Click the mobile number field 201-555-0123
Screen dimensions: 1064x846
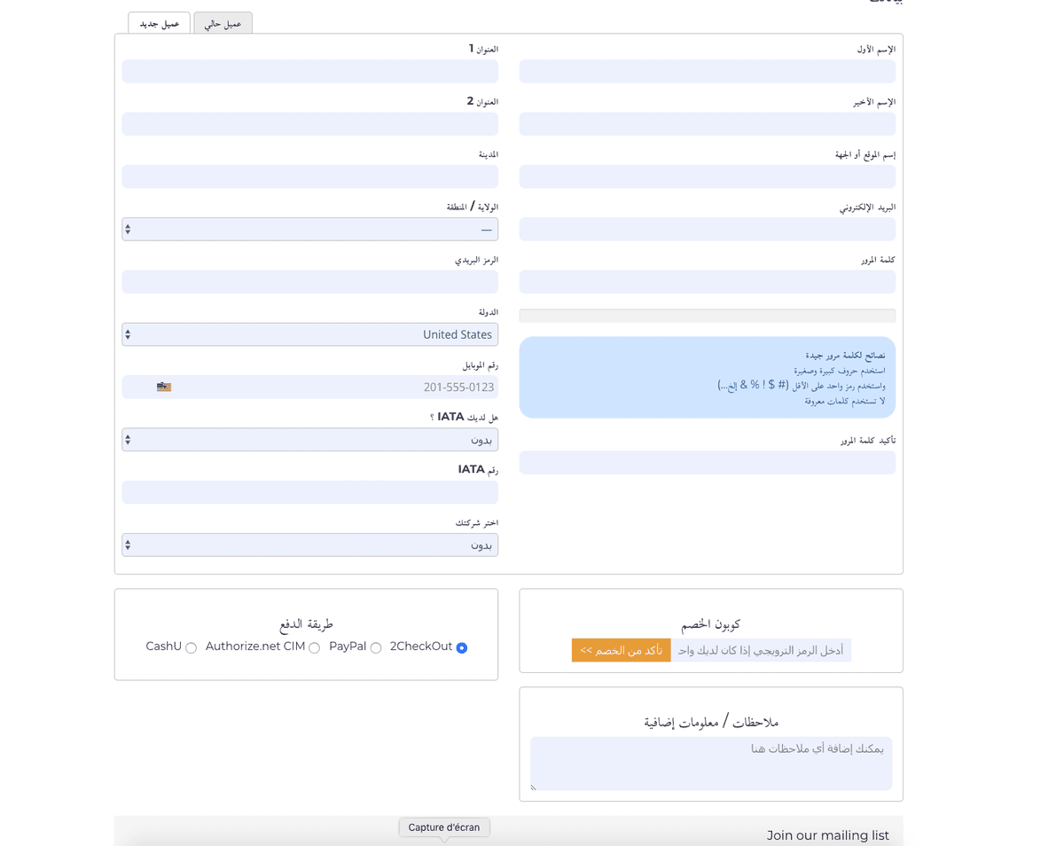(337, 388)
